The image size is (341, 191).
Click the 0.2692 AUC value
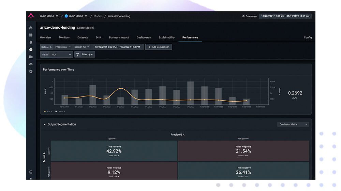[295, 93]
